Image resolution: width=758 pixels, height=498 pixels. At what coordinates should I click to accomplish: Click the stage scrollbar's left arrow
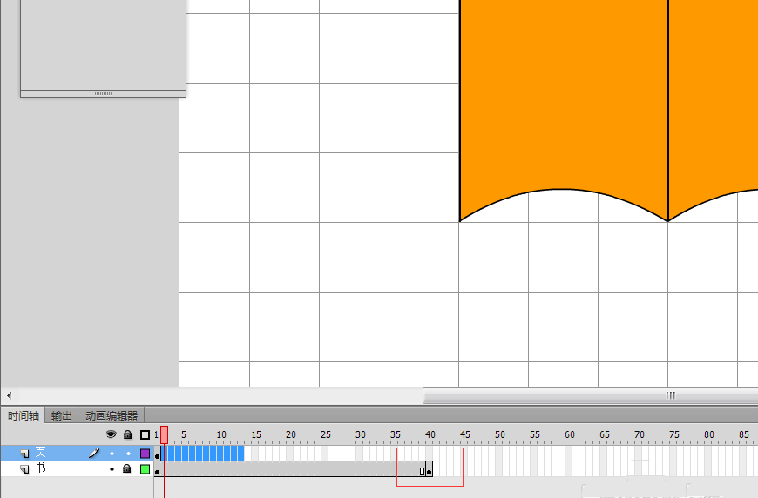pos(10,395)
